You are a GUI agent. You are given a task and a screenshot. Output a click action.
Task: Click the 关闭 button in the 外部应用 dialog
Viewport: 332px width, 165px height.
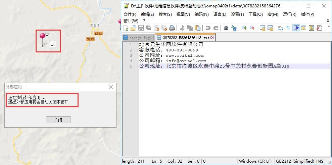[58, 120]
